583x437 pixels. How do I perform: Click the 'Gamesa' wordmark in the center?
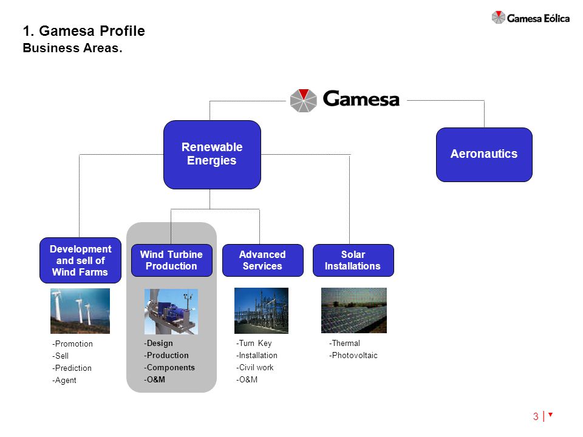(x=361, y=99)
